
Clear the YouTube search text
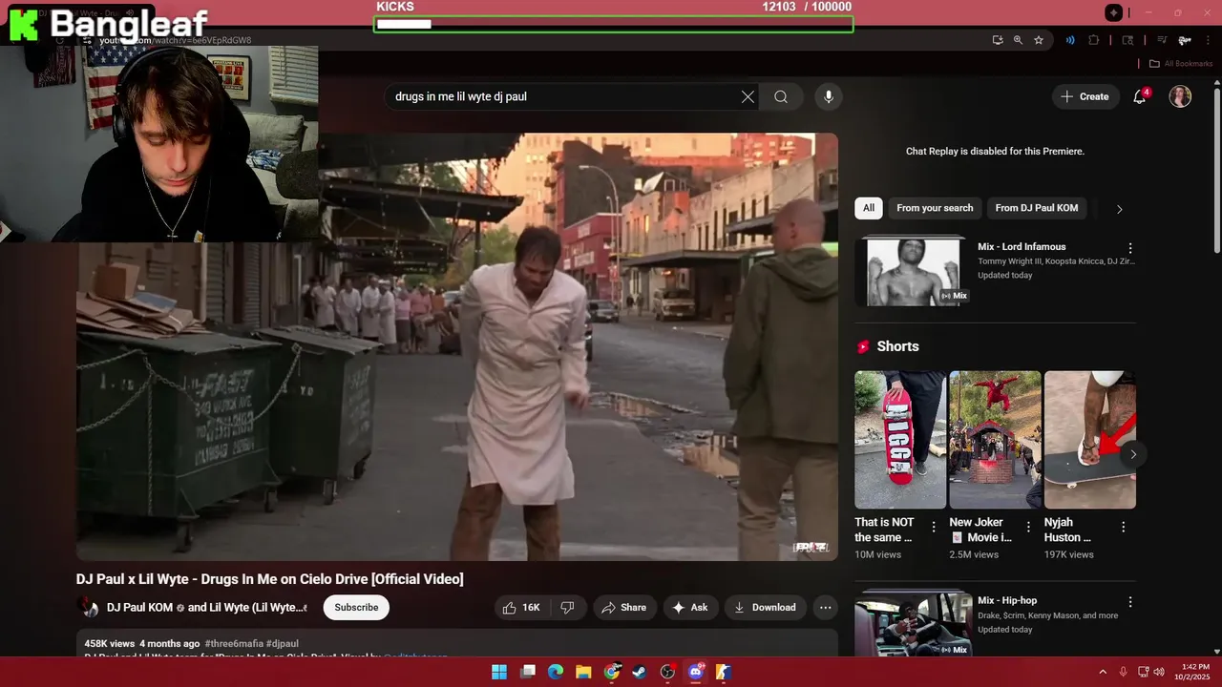[x=748, y=96]
